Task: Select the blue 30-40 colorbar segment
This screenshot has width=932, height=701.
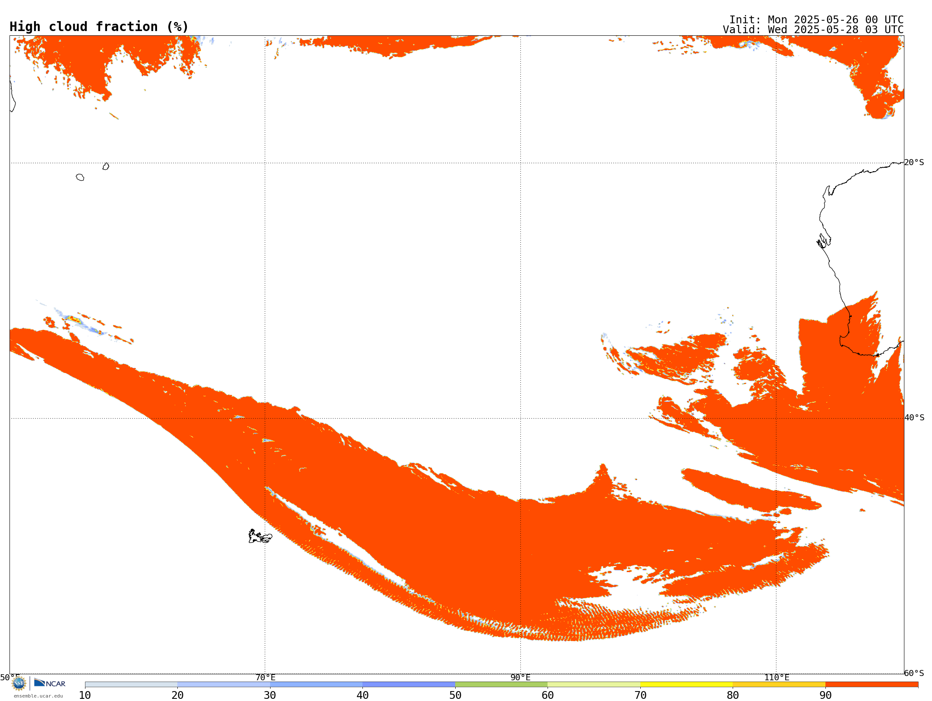Action: pos(316,685)
